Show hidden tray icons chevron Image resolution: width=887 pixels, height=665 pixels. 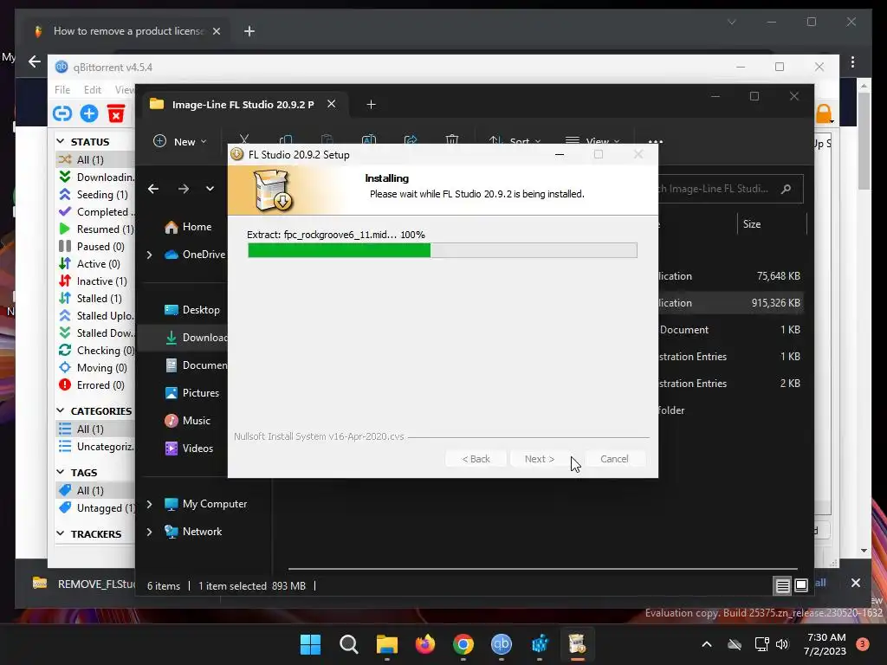tap(707, 644)
